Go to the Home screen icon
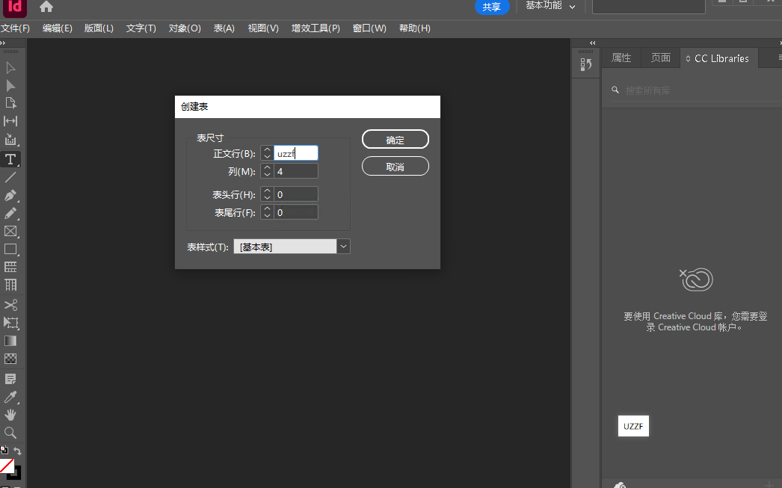The height and width of the screenshot is (488, 782). pos(46,7)
